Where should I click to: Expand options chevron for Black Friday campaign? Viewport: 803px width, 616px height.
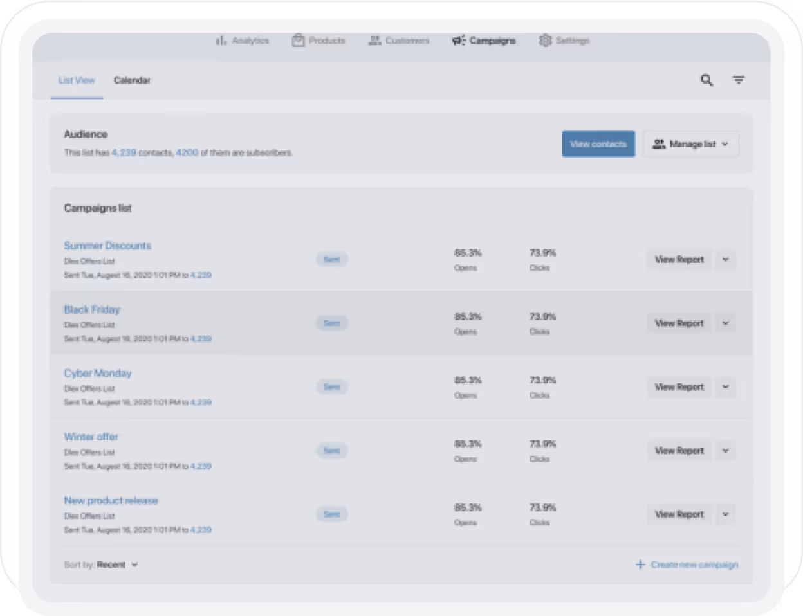tap(725, 323)
